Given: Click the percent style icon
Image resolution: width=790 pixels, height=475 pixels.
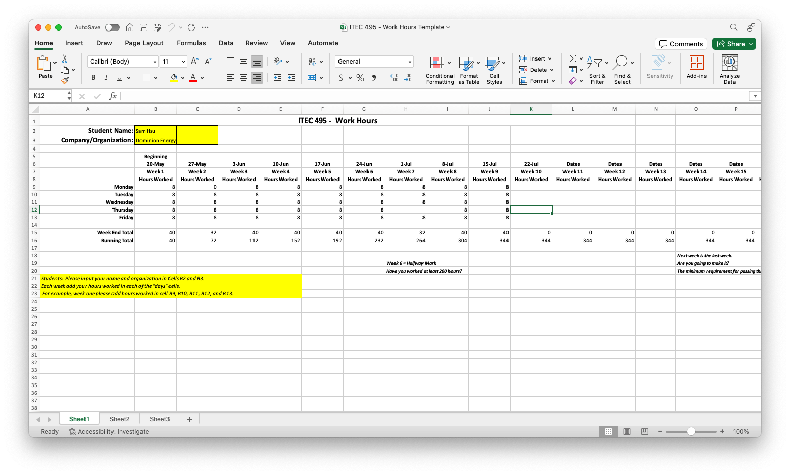Looking at the screenshot, I should tap(360, 78).
